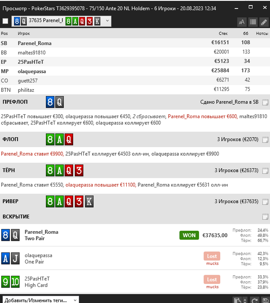
Task: Click Parenel_Roma's gray Q showdown card
Action: (15, 235)
